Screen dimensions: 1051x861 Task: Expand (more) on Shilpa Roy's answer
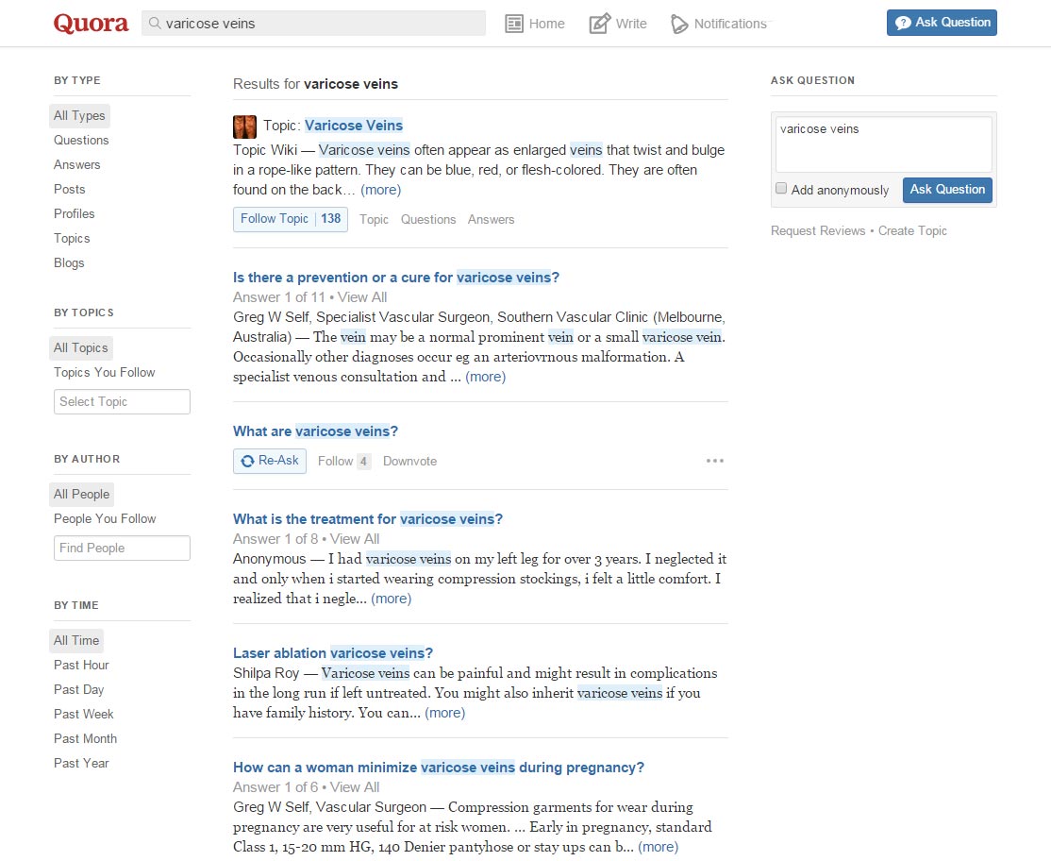pos(445,713)
